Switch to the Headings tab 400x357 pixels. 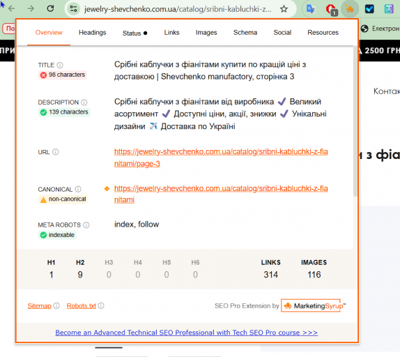click(93, 33)
